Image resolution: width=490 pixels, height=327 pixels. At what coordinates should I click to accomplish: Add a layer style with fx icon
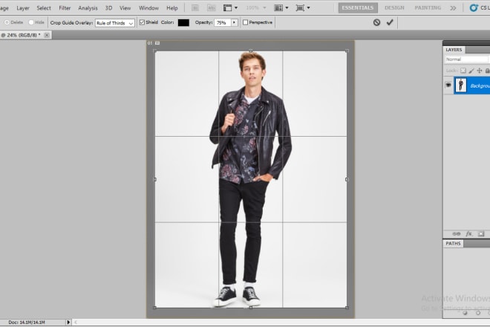coord(468,234)
